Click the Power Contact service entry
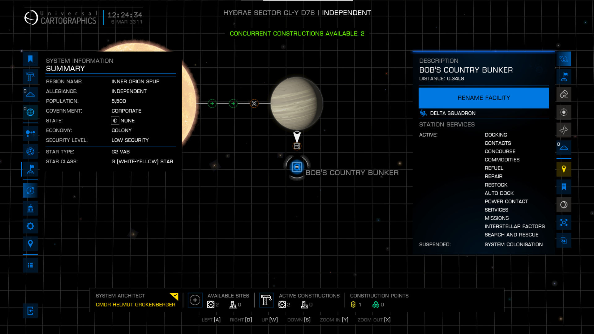The height and width of the screenshot is (334, 594). pos(506,201)
